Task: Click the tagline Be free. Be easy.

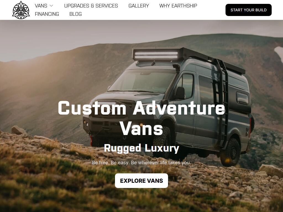Action: (x=141, y=163)
